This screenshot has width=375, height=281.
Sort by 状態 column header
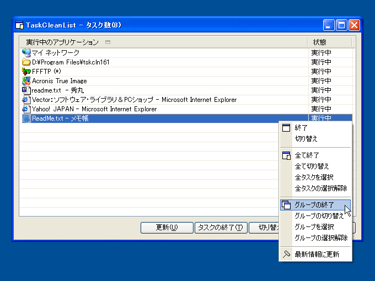330,42
